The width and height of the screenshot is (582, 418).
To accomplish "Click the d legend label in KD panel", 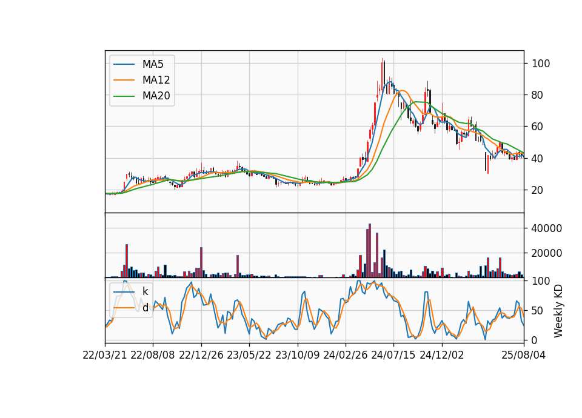I will coord(145,308).
